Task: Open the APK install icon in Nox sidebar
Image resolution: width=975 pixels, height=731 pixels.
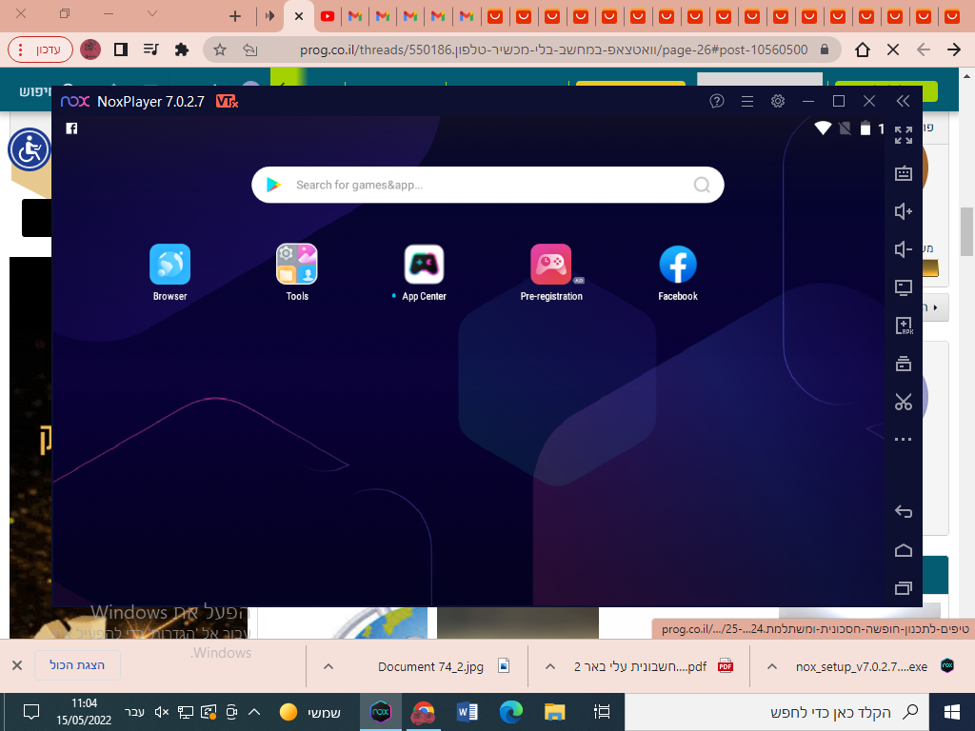Action: [904, 326]
